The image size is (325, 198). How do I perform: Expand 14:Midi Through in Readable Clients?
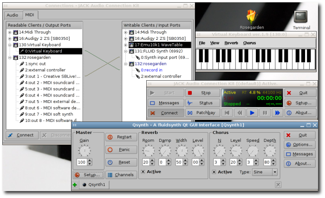tap(10, 32)
